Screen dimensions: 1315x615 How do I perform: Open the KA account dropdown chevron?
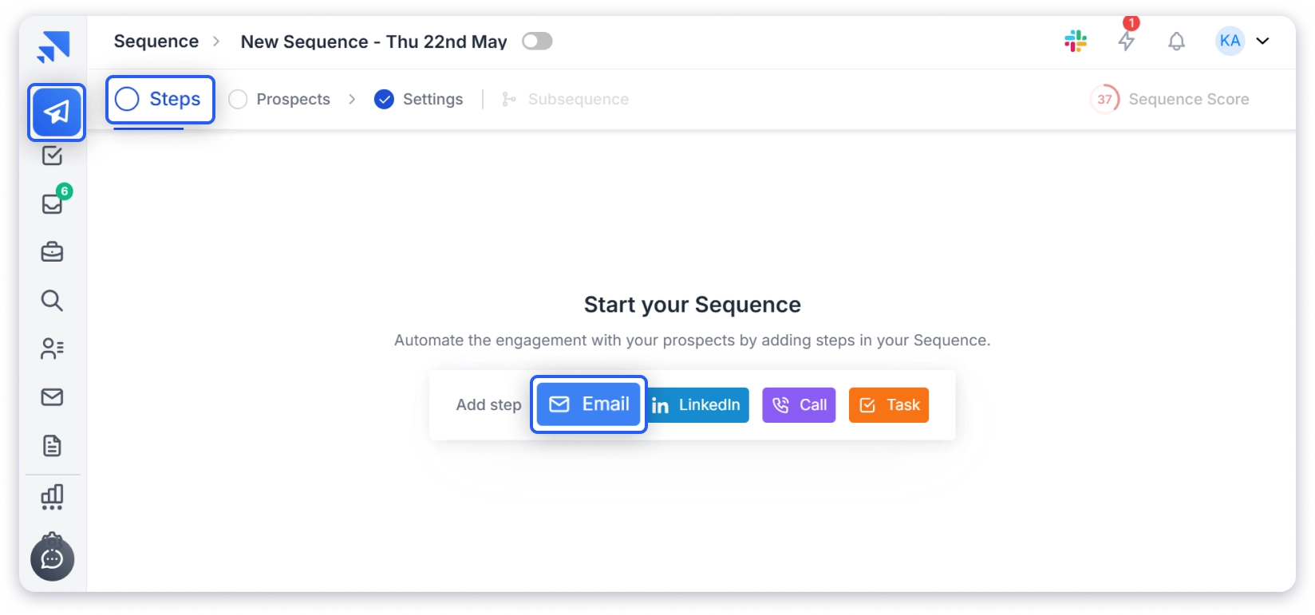pyautogui.click(x=1263, y=41)
